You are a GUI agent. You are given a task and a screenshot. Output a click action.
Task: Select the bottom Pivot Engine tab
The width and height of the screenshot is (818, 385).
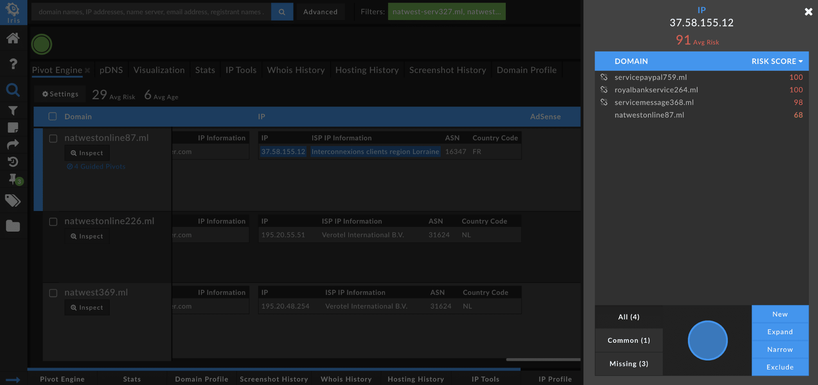62,379
